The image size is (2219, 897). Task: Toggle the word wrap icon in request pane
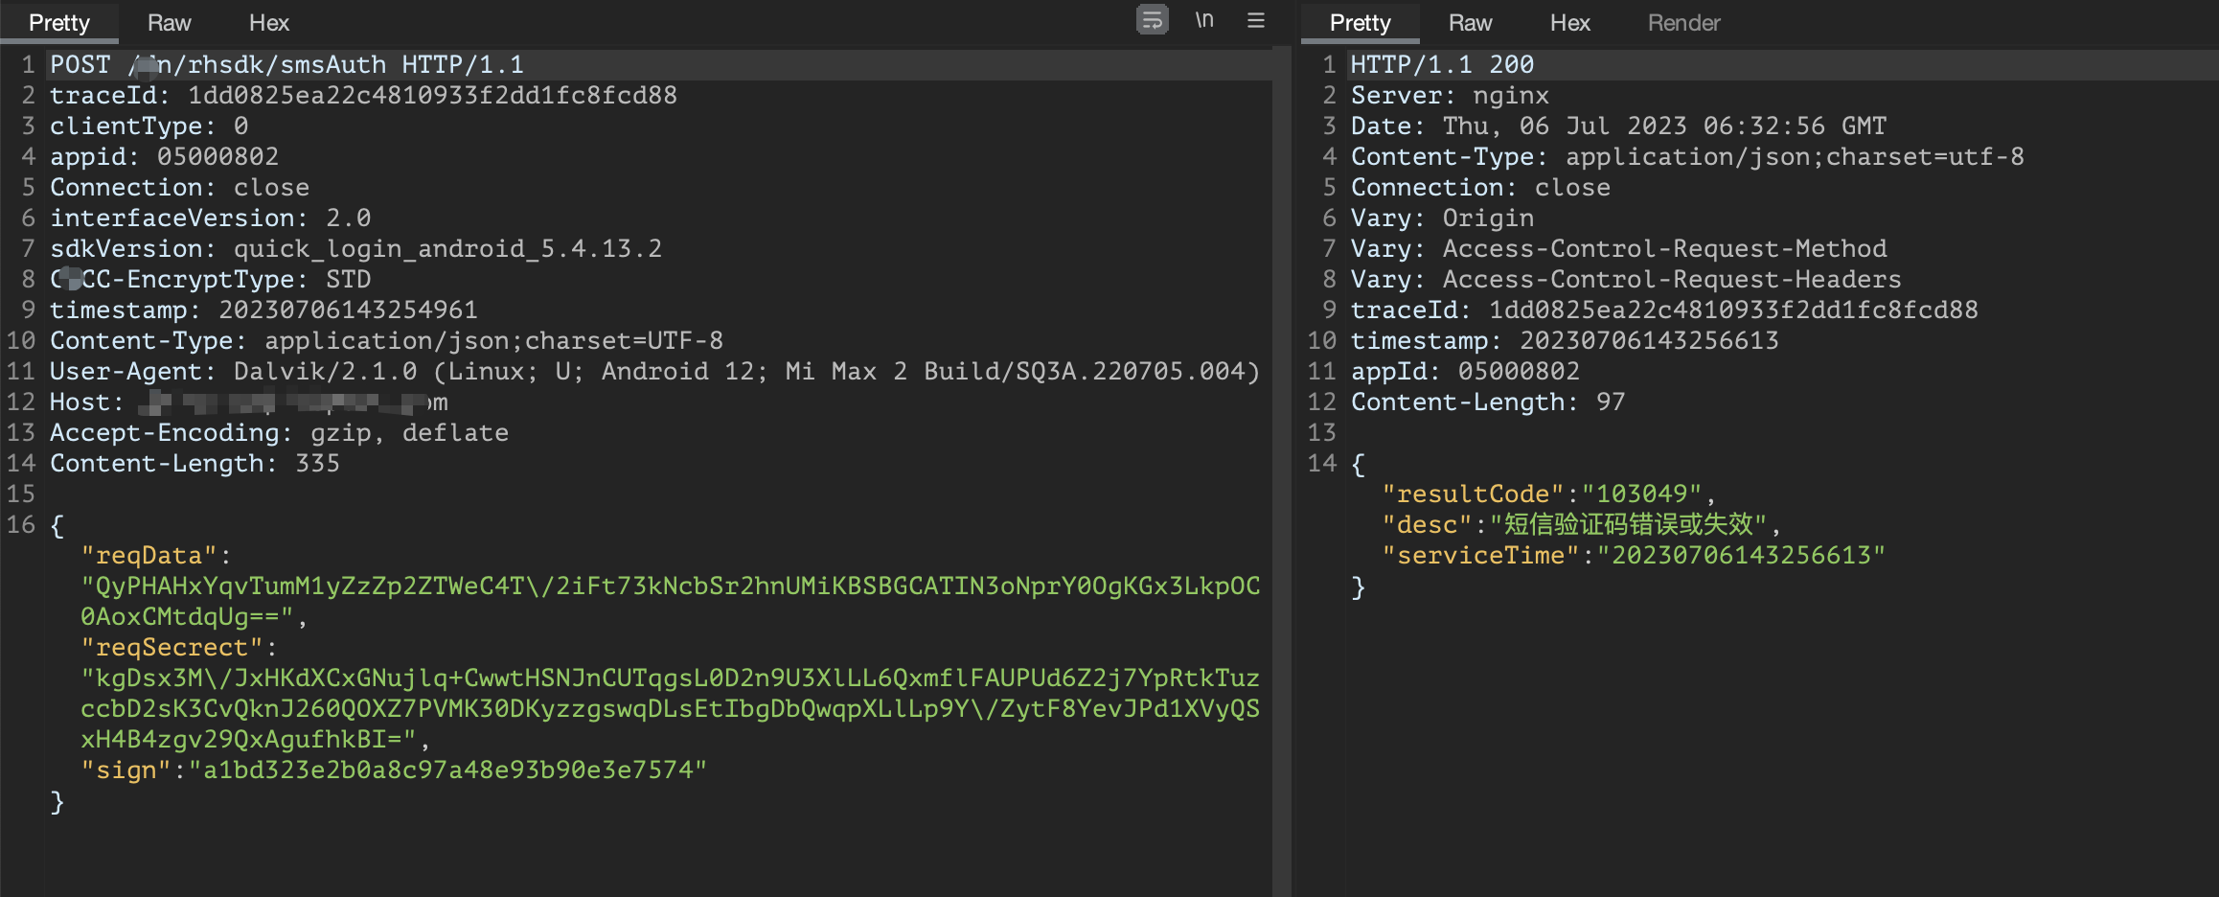pos(1152,20)
